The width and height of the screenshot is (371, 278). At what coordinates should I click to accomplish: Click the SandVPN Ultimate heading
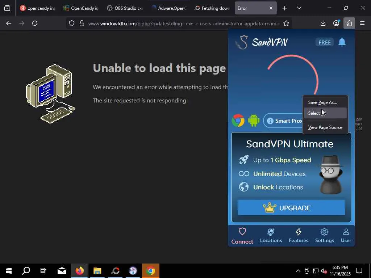tap(289, 144)
